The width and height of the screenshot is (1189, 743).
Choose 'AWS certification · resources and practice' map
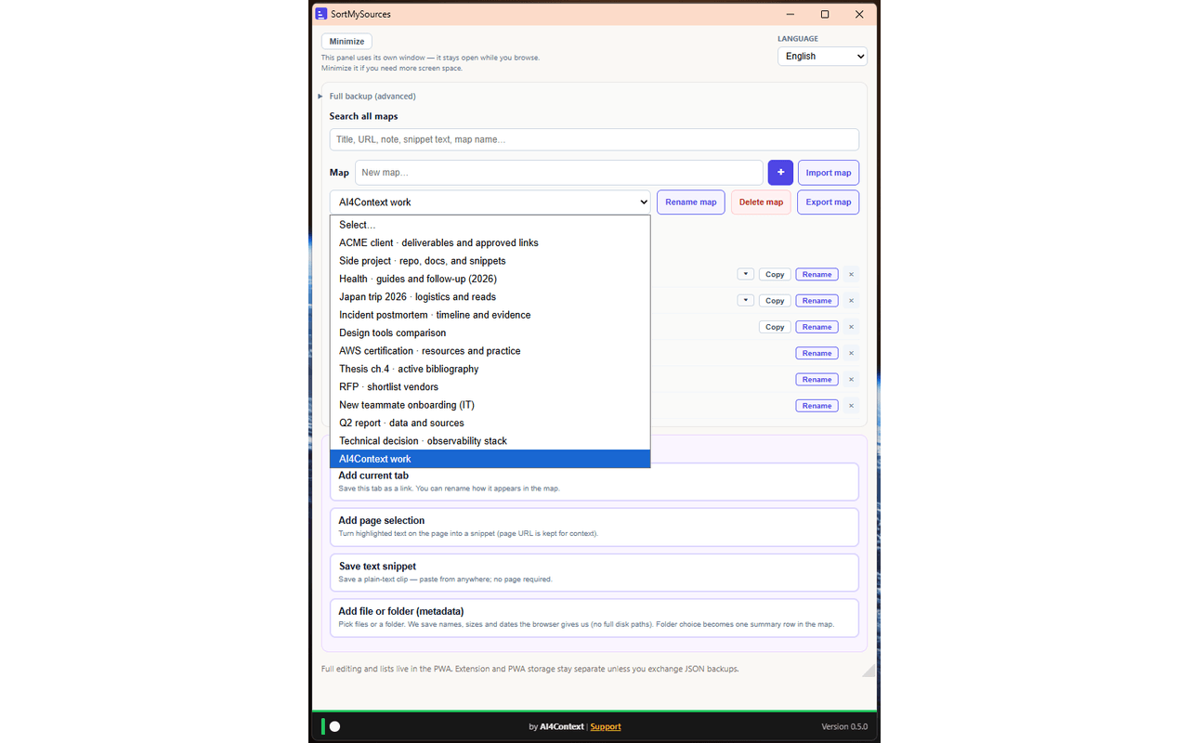[x=490, y=351]
